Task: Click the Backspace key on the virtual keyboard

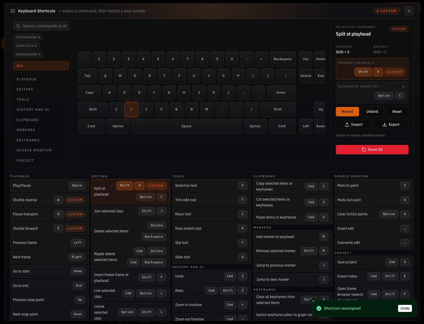Action: point(283,59)
